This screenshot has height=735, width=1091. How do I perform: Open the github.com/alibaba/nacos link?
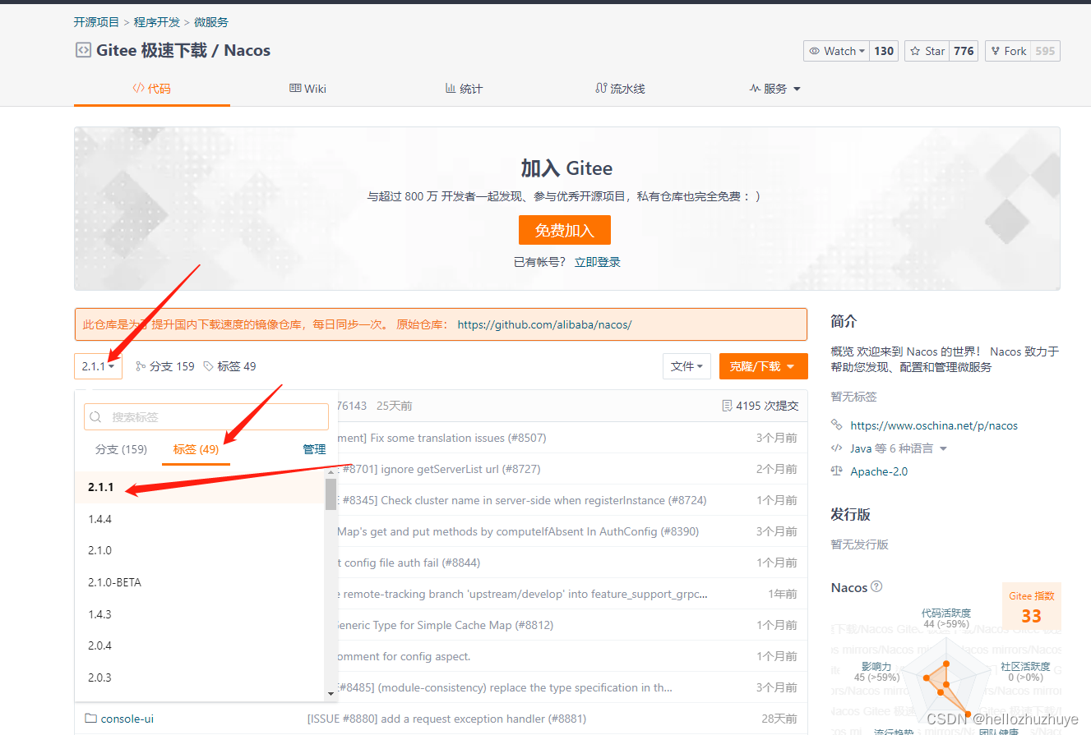[544, 324]
